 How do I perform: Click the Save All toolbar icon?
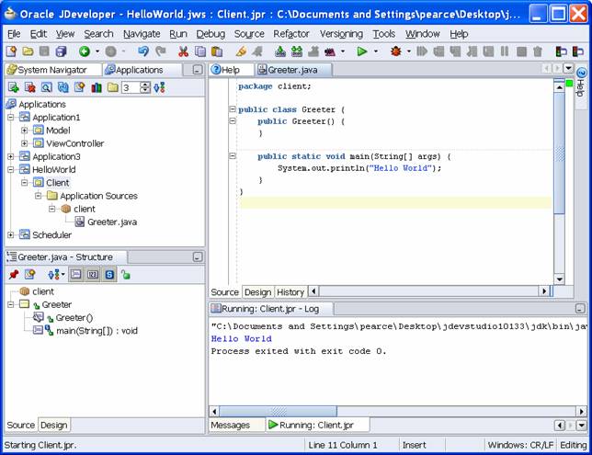(x=61, y=51)
